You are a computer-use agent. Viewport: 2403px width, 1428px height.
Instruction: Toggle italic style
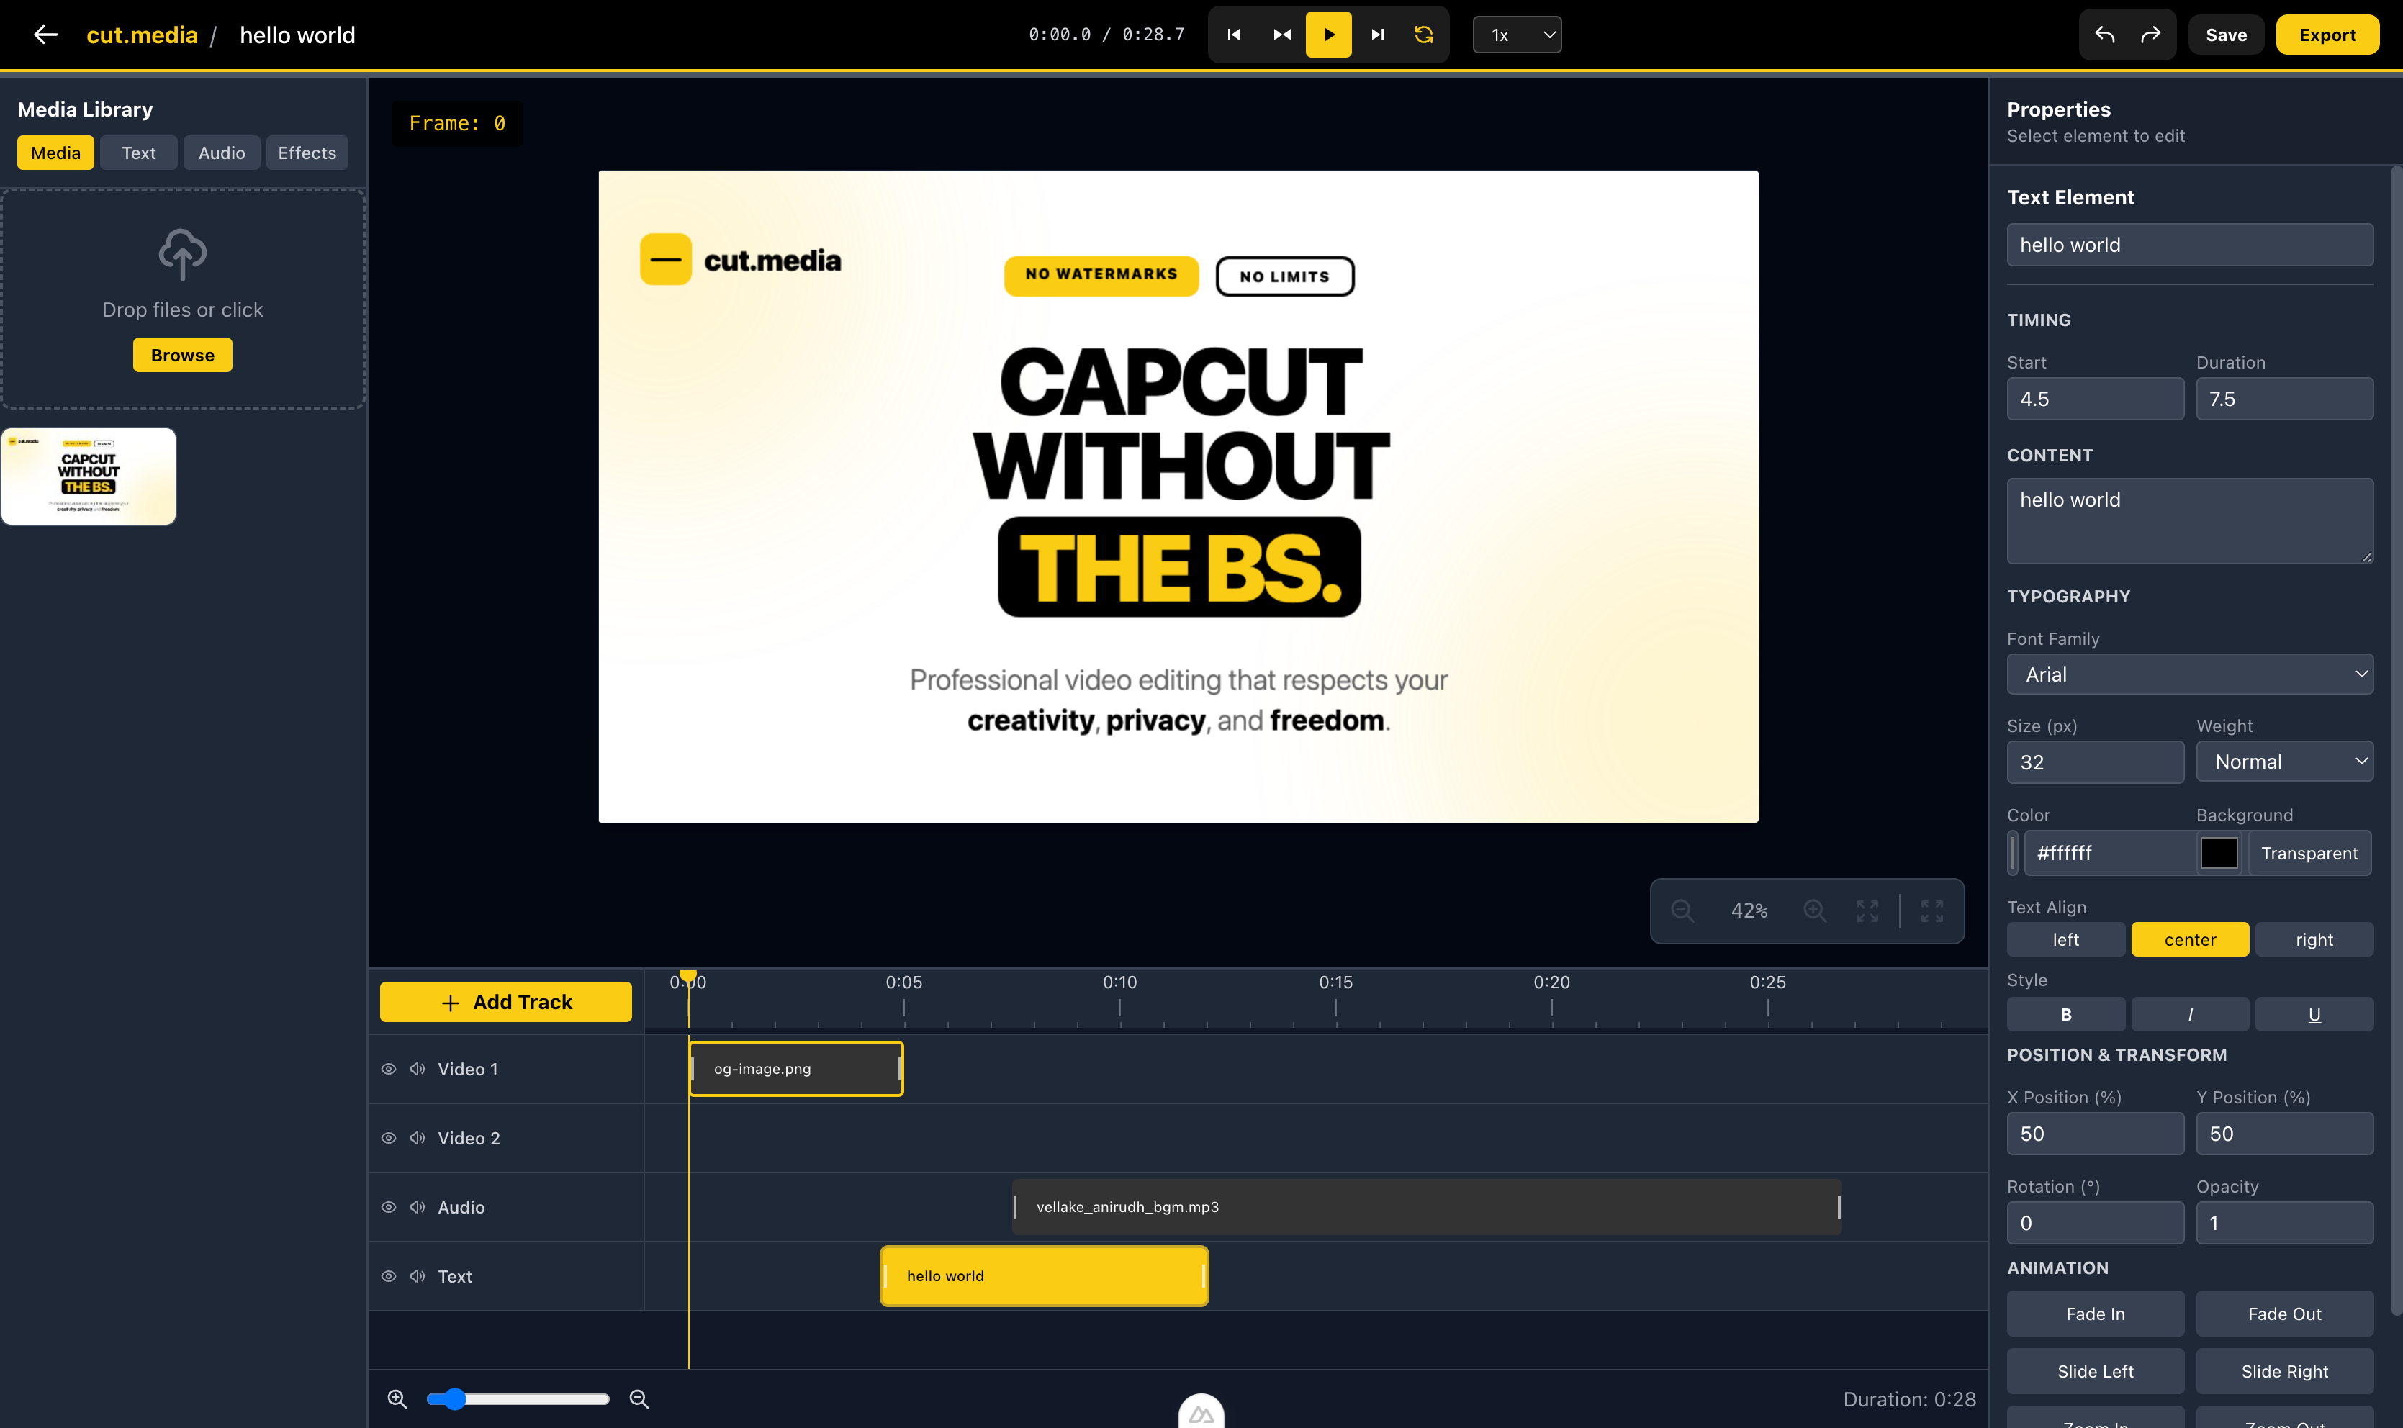(x=2189, y=1014)
